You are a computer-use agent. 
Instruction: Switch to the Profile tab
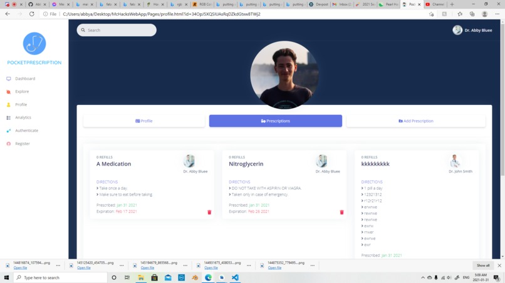(144, 121)
